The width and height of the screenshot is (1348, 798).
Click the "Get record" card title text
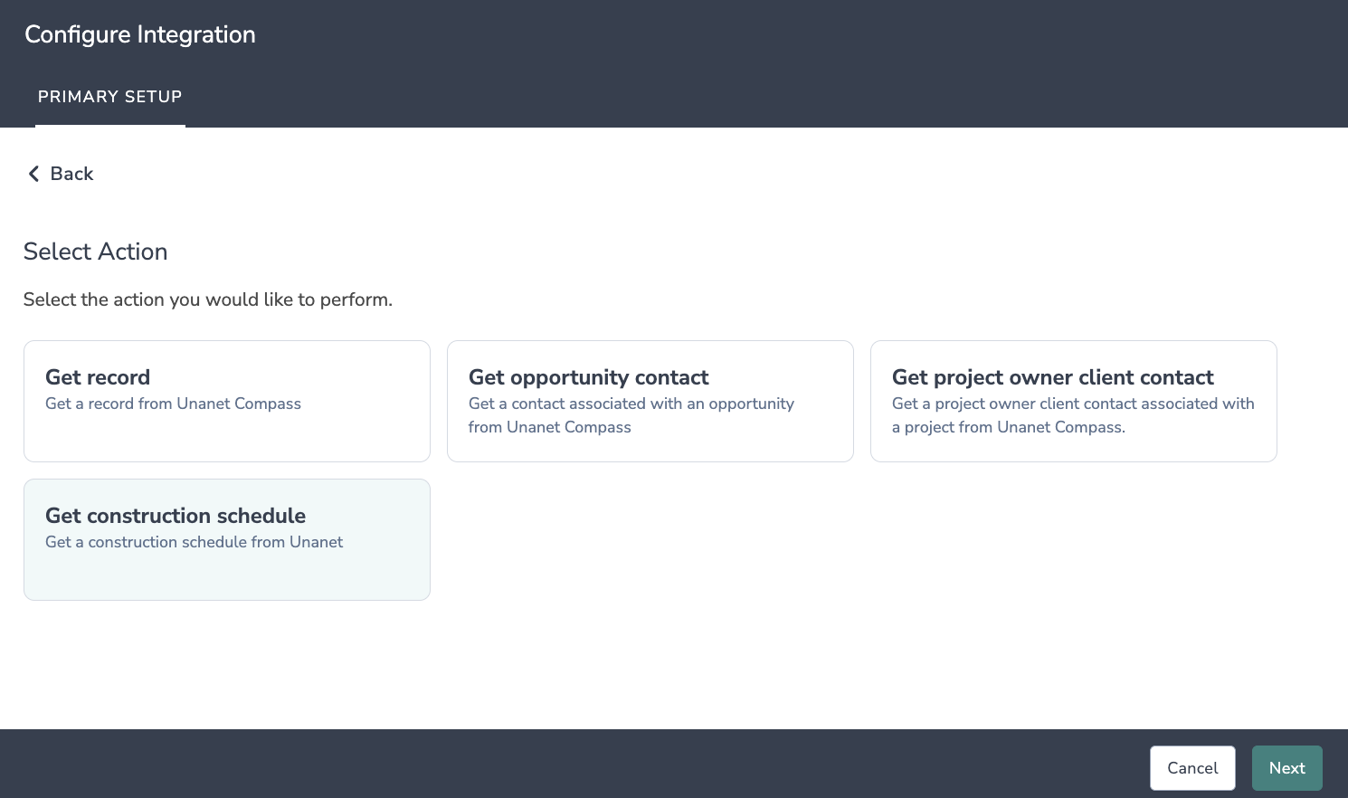[98, 377]
